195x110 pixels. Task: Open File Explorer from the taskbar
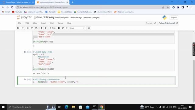pos(73,107)
